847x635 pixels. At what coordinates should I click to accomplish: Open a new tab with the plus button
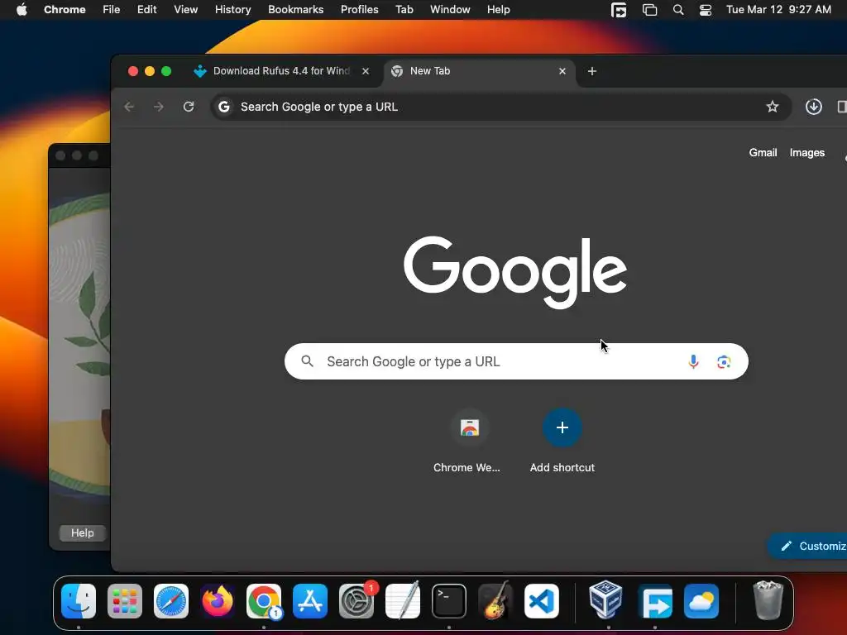tap(592, 71)
